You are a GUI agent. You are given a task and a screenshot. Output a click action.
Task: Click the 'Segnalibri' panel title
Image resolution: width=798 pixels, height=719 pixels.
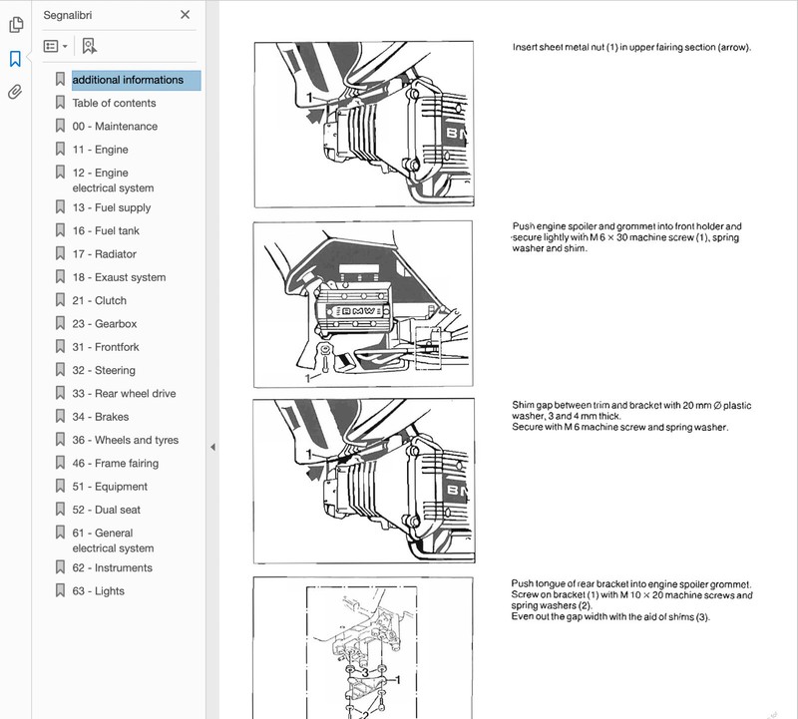point(68,15)
